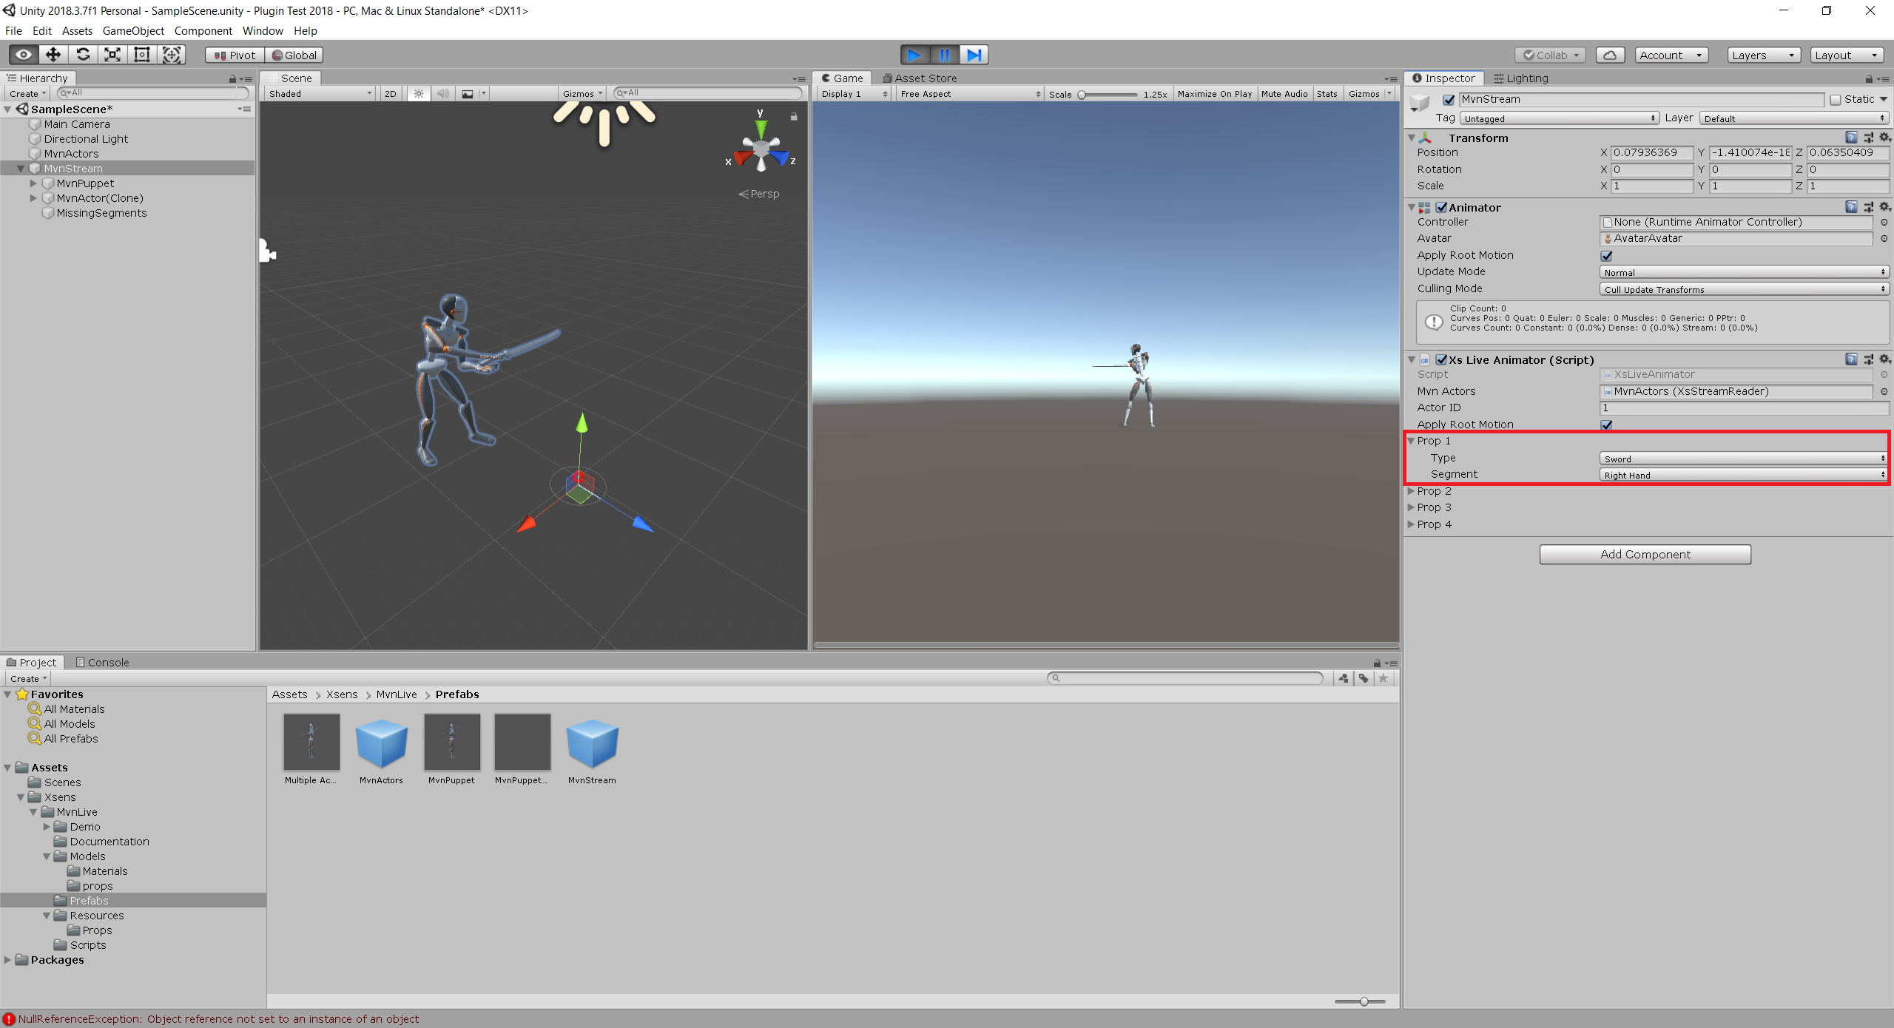Open the Segment dropdown showing Right Hand

click(x=1742, y=474)
